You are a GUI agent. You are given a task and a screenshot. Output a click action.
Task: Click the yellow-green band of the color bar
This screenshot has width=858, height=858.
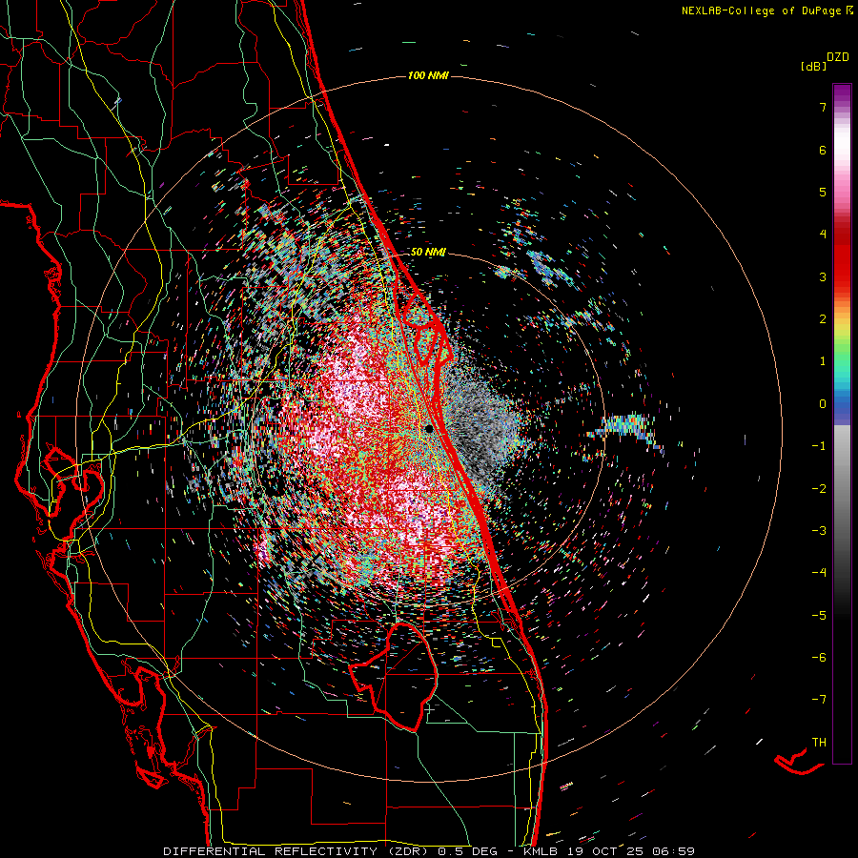842,334
